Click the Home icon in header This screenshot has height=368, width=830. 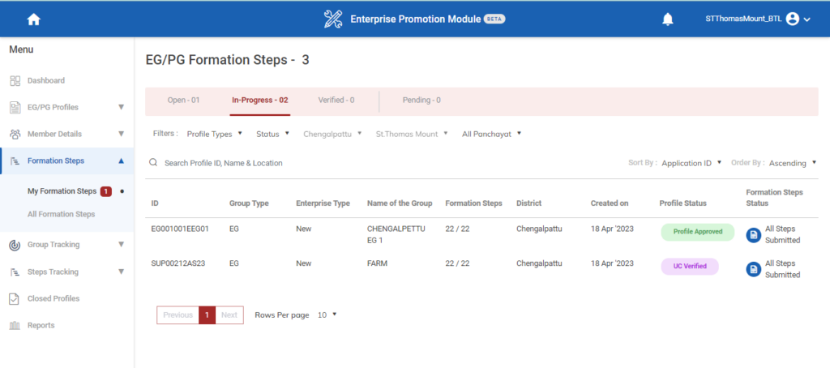33,19
